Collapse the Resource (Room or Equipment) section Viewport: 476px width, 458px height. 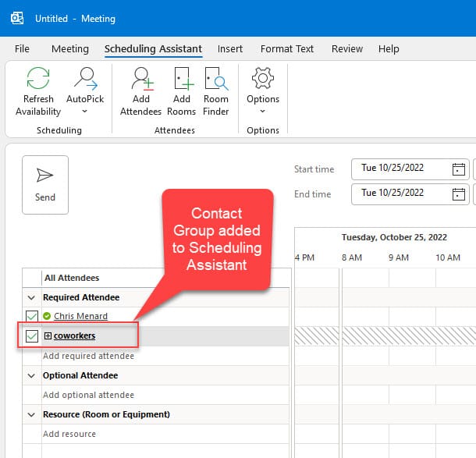[x=31, y=414]
